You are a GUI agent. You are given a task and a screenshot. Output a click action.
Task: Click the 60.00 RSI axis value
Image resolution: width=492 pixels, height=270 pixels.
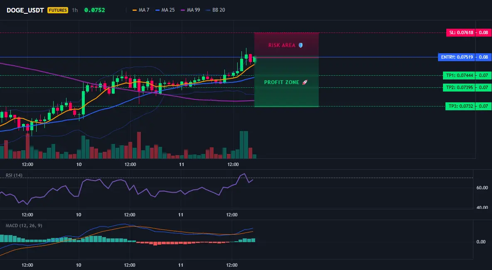pyautogui.click(x=482, y=188)
